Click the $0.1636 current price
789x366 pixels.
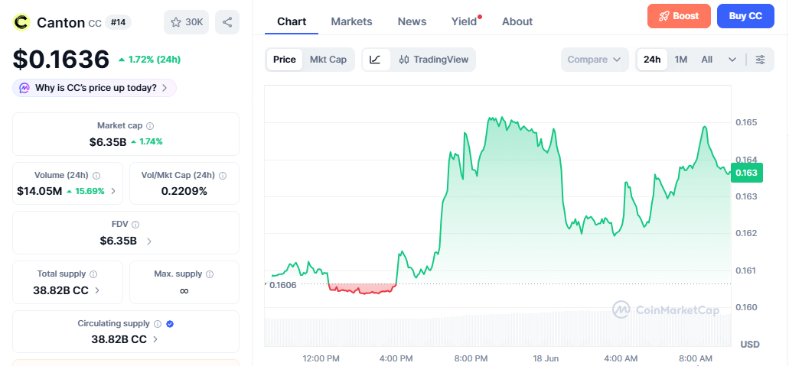(x=61, y=60)
